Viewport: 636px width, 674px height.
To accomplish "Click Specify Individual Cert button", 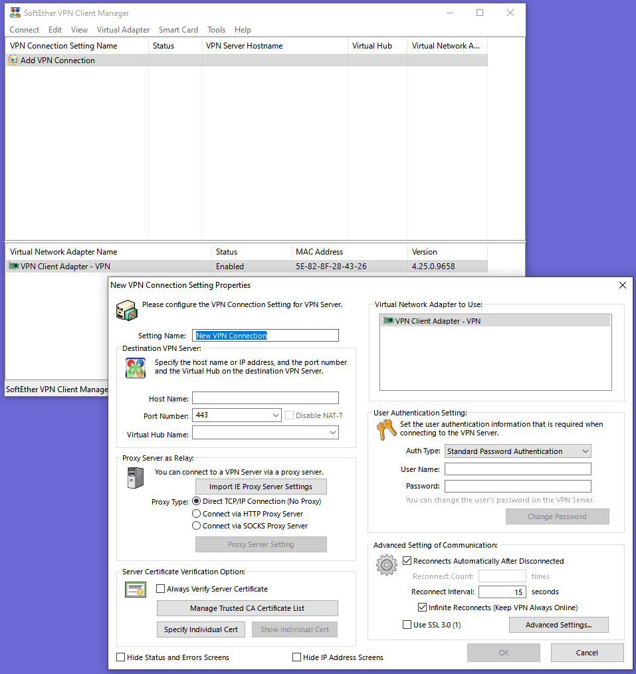I will (201, 629).
